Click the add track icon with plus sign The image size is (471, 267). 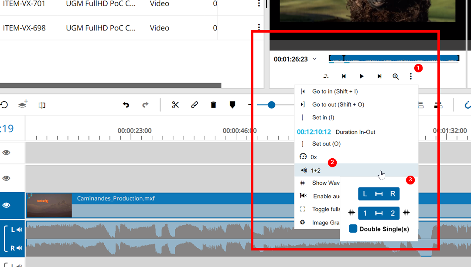pyautogui.click(x=23, y=105)
